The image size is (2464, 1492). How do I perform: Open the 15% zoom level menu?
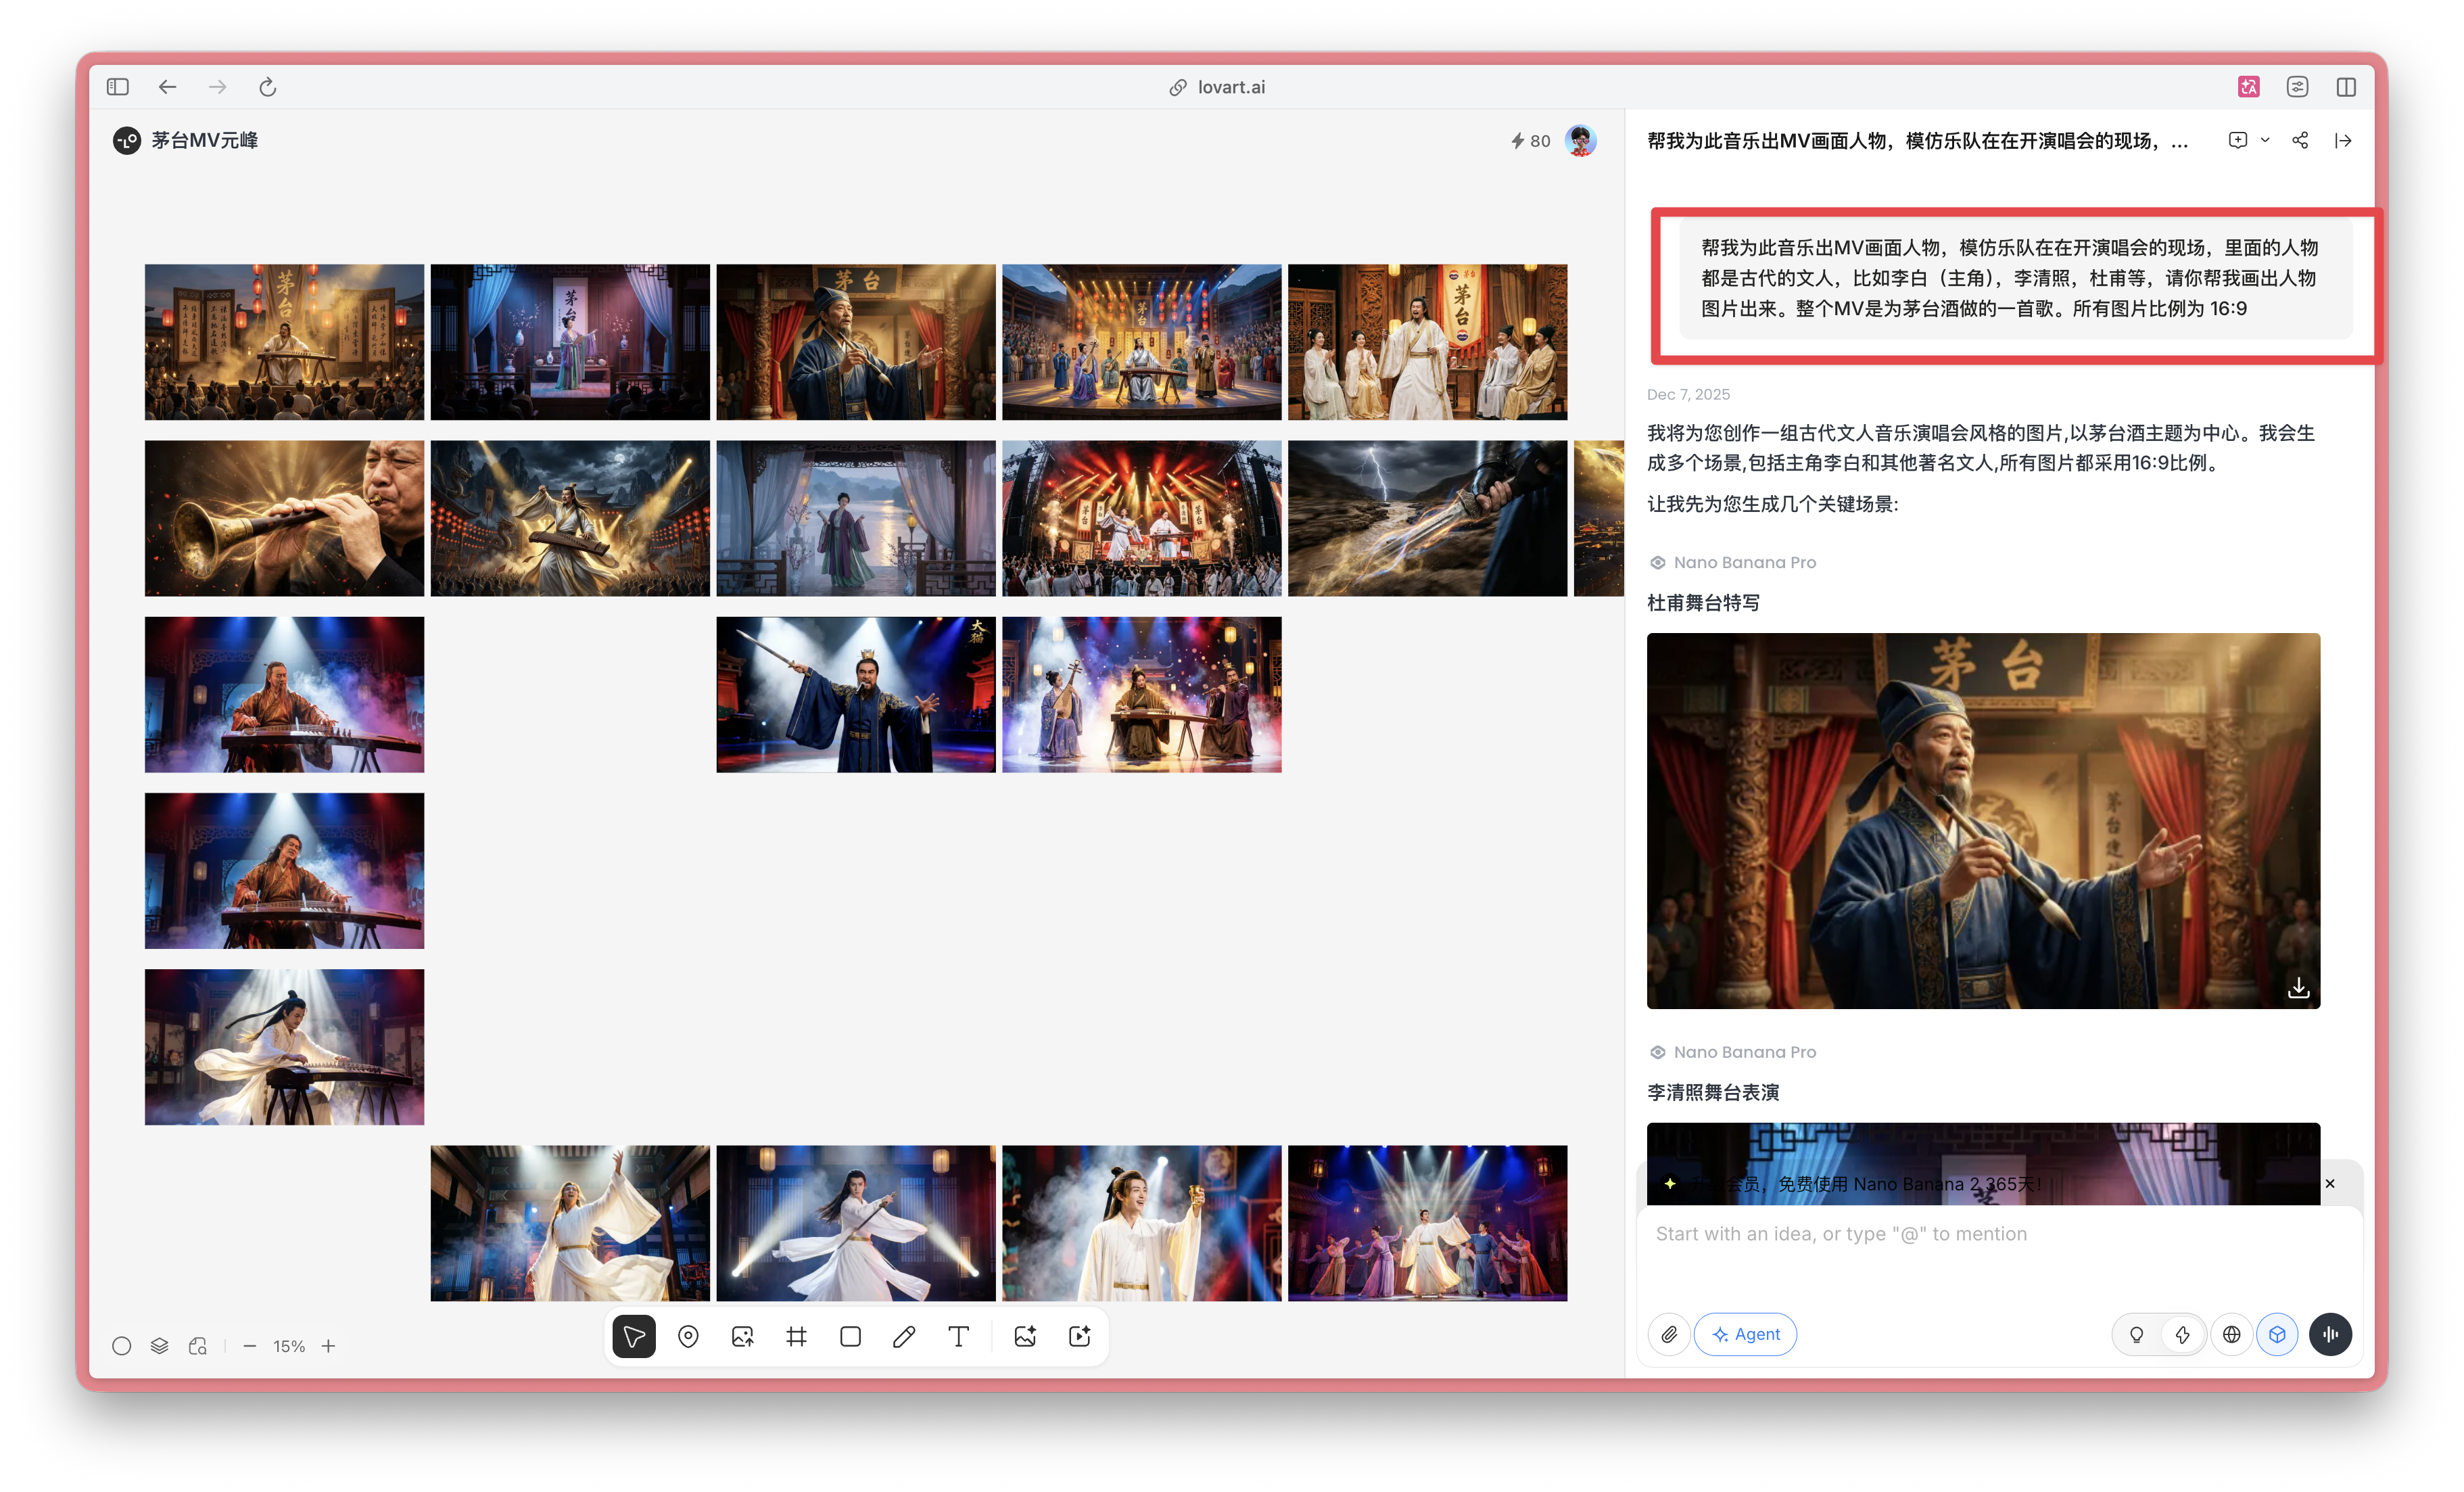coord(289,1346)
